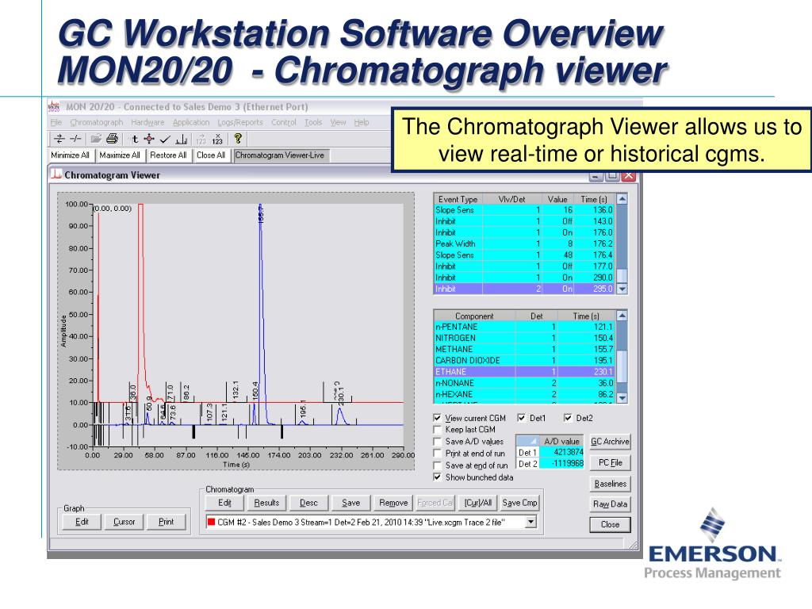Click the X 123 toolbar icon
This screenshot has height=609, width=812.
pos(217,139)
